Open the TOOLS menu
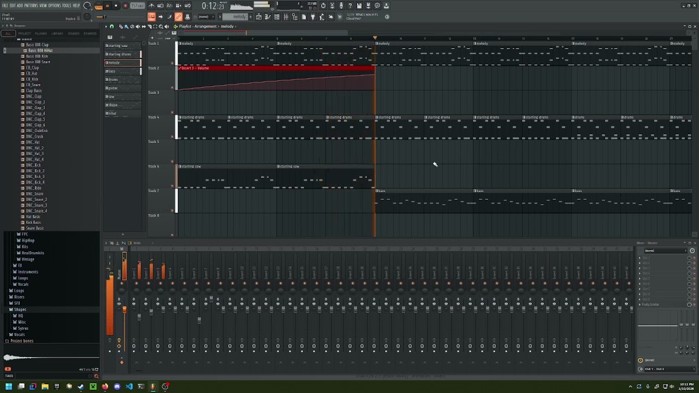Image resolution: width=699 pixels, height=393 pixels. pyautogui.click(x=67, y=5)
